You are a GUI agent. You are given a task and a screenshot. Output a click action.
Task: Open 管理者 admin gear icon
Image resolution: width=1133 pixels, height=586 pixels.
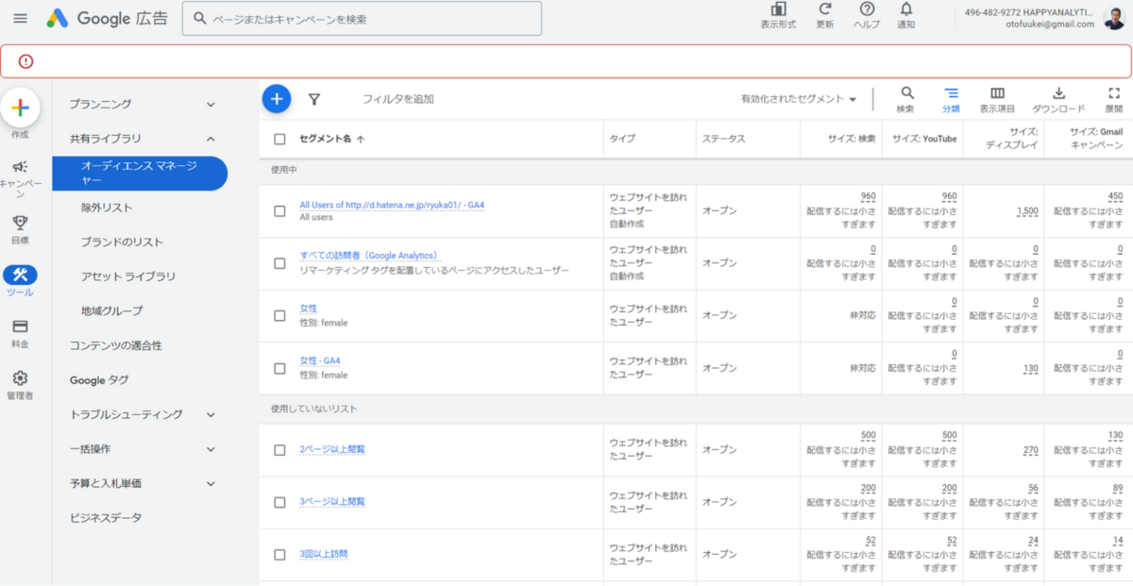click(x=20, y=378)
